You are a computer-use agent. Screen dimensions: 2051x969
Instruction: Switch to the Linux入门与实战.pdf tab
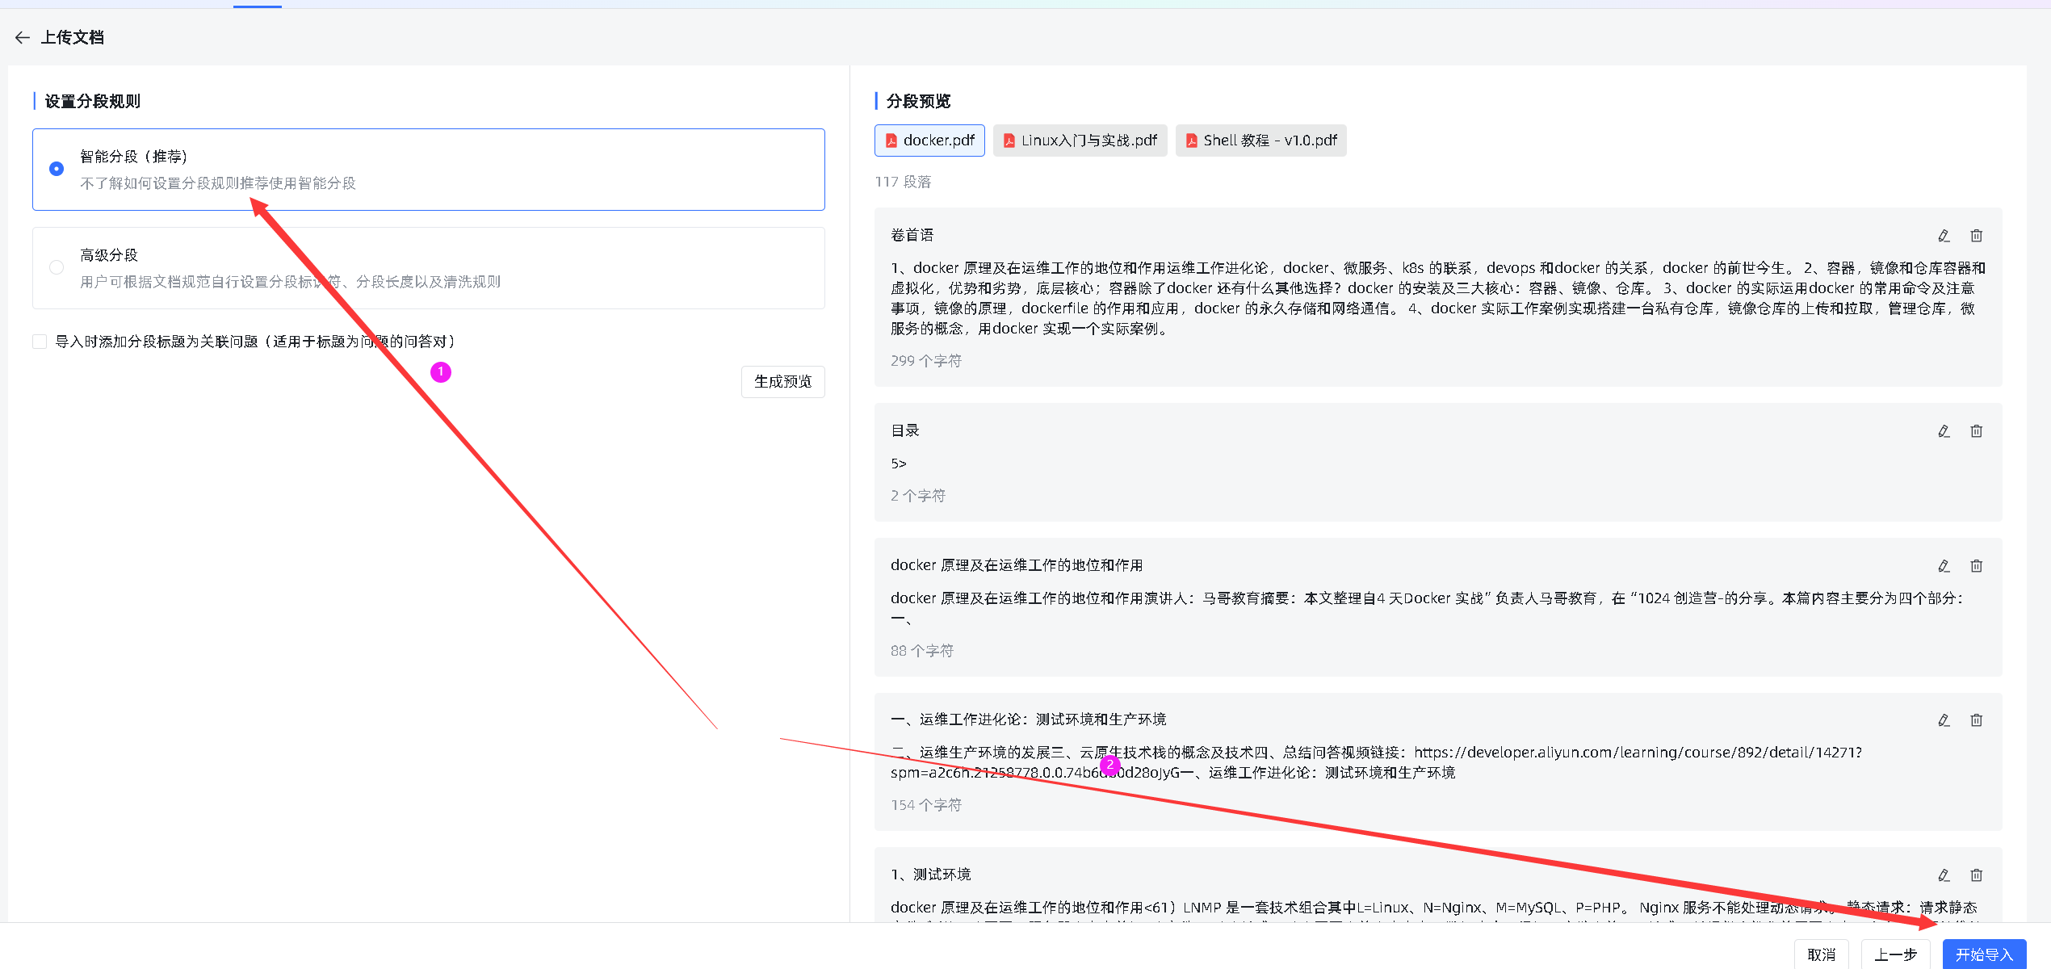tap(1080, 140)
